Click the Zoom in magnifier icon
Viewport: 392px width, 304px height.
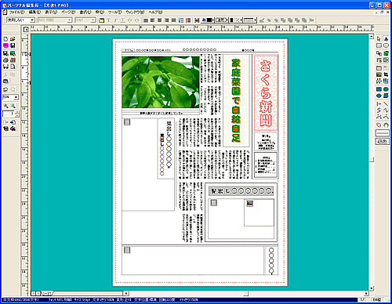pos(5,106)
